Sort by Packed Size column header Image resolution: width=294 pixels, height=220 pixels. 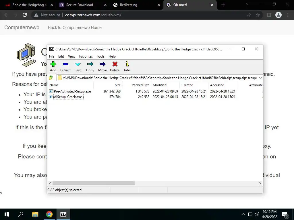pyautogui.click(x=137, y=85)
